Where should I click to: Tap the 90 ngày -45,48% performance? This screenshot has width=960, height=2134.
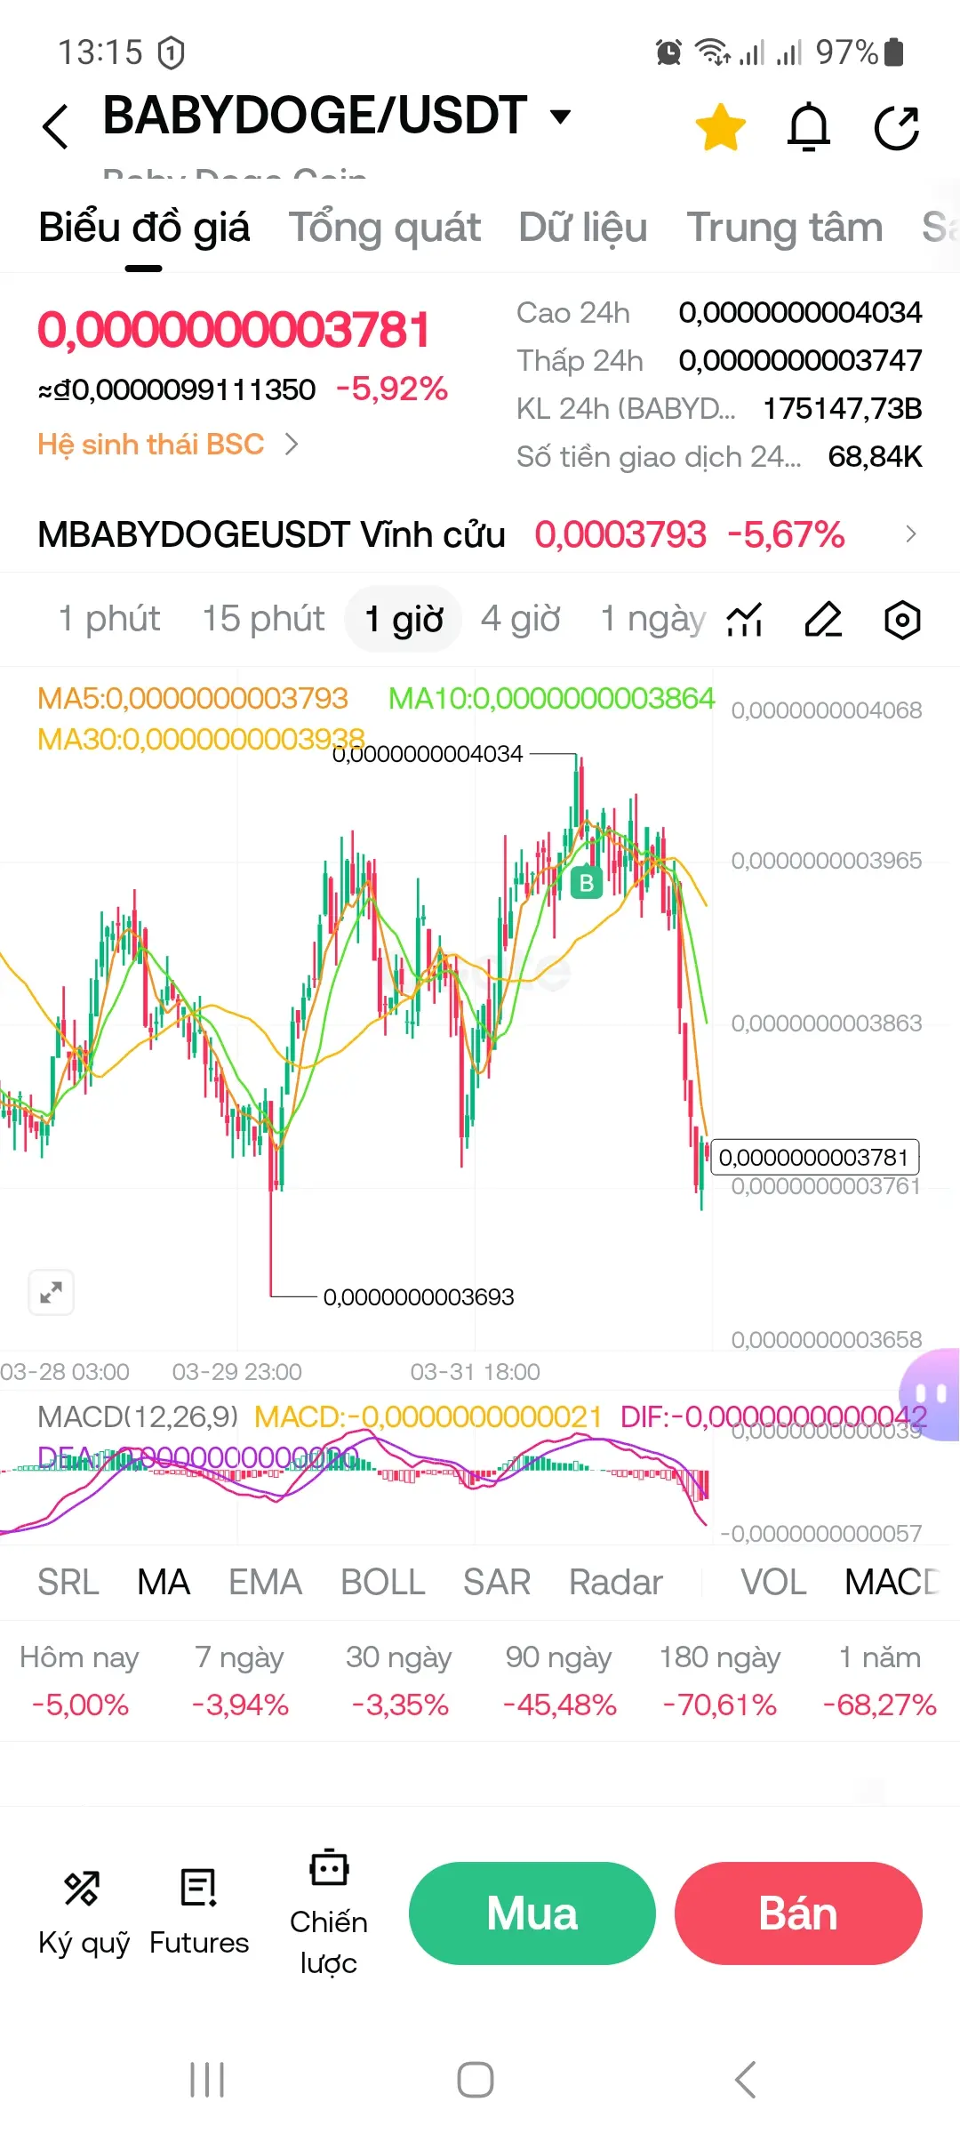pyautogui.click(x=559, y=1681)
